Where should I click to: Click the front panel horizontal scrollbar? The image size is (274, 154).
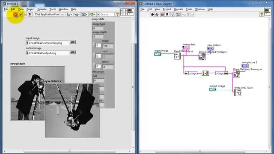69,151
